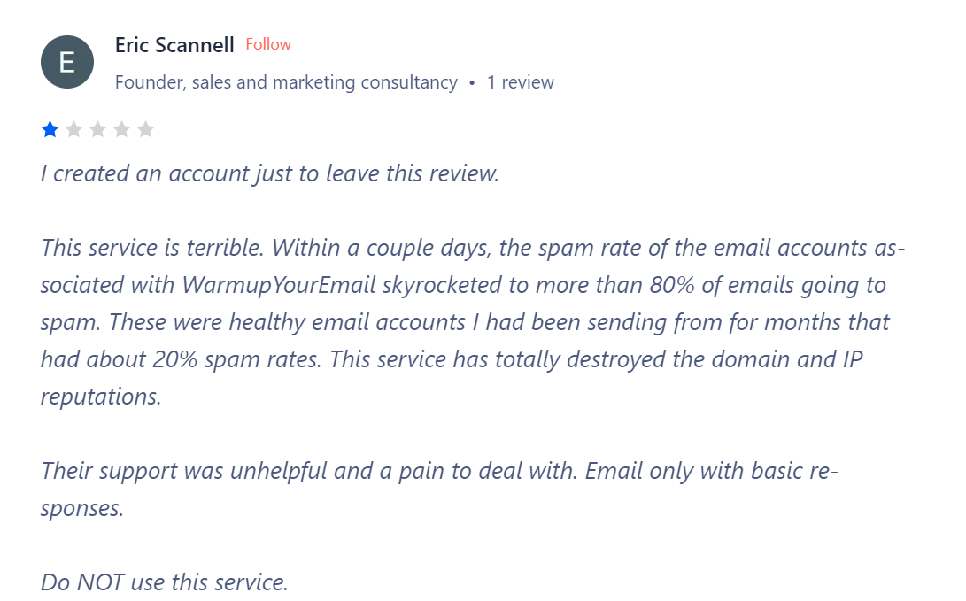
Task: Click the second gray rating star
Action: pyautogui.click(x=74, y=130)
